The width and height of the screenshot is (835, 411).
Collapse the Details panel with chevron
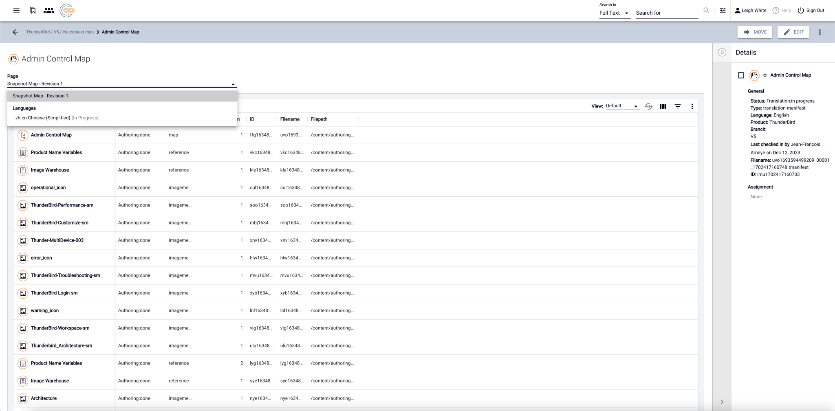pos(722,402)
